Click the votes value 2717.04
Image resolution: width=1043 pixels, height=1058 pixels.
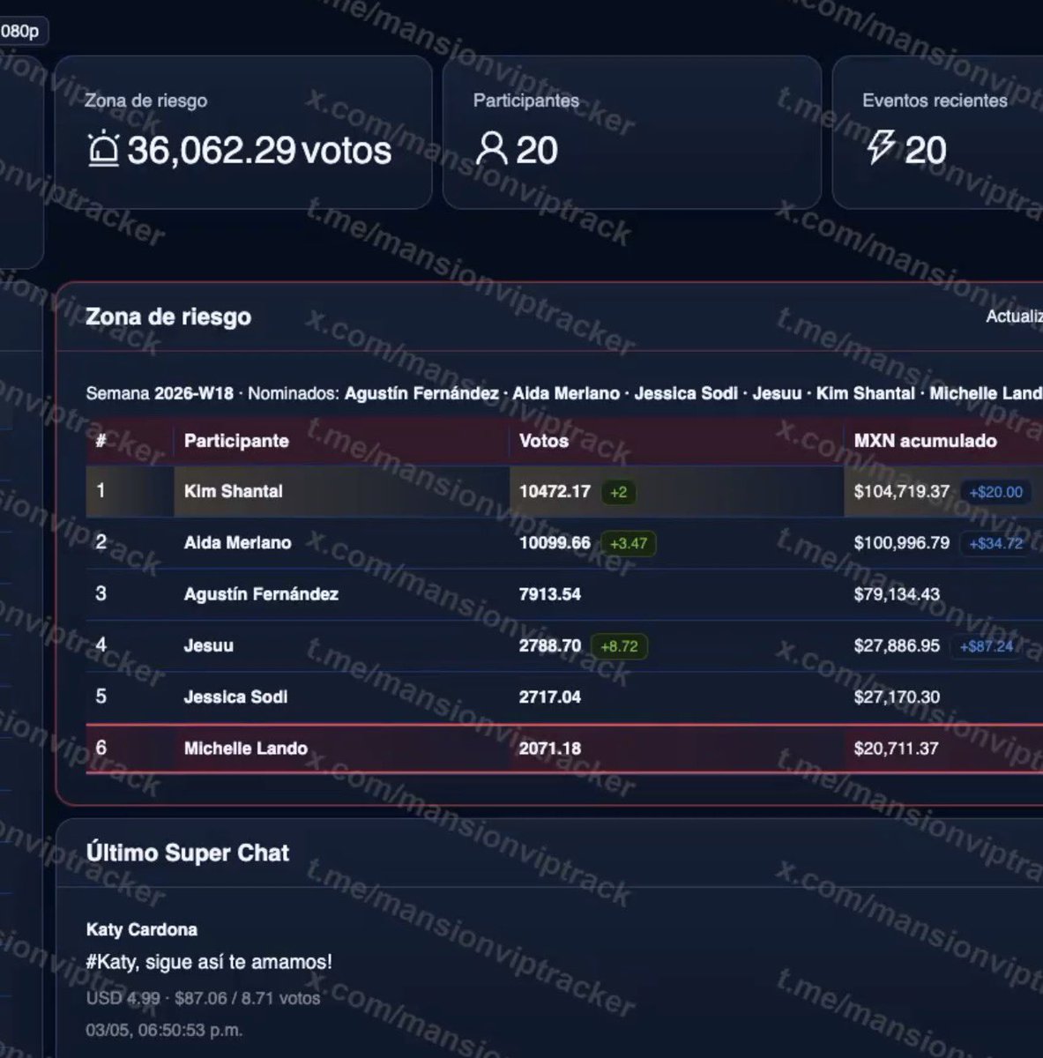pyautogui.click(x=550, y=697)
